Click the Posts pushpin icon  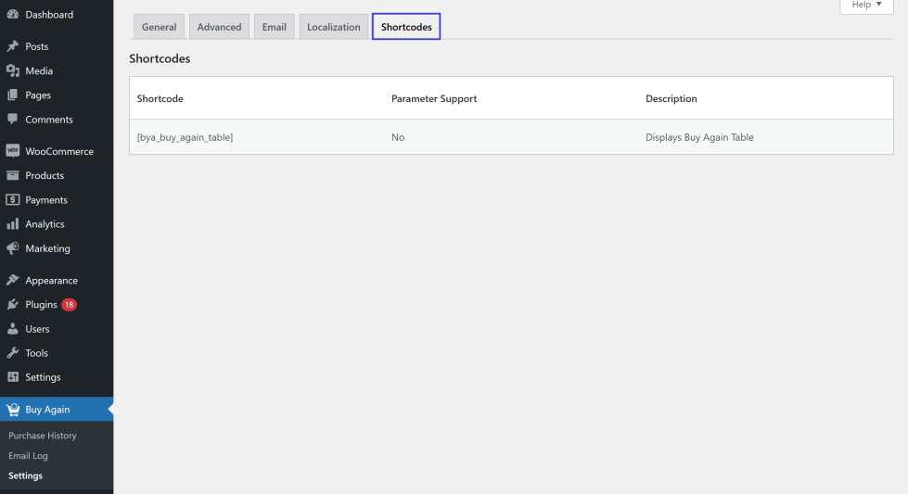pyautogui.click(x=13, y=46)
